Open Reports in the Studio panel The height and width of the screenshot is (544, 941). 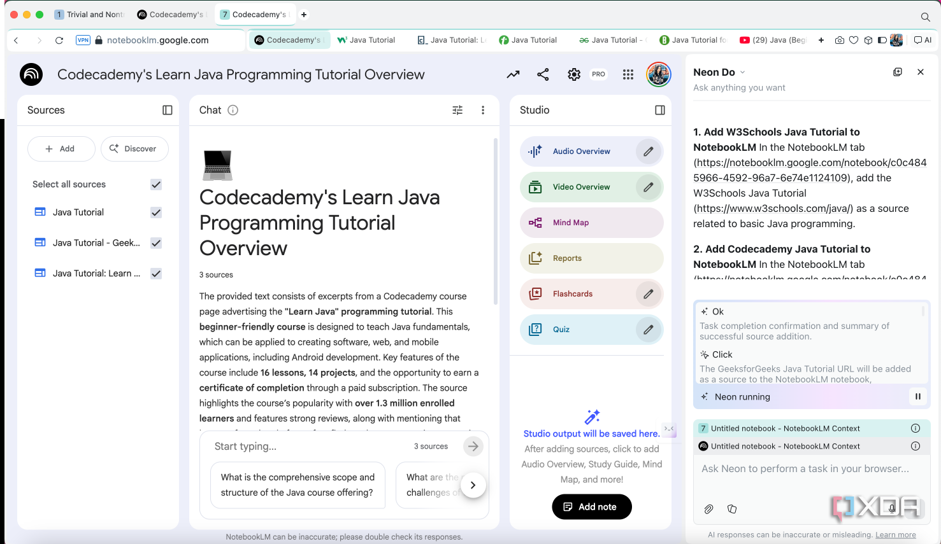[x=592, y=258]
